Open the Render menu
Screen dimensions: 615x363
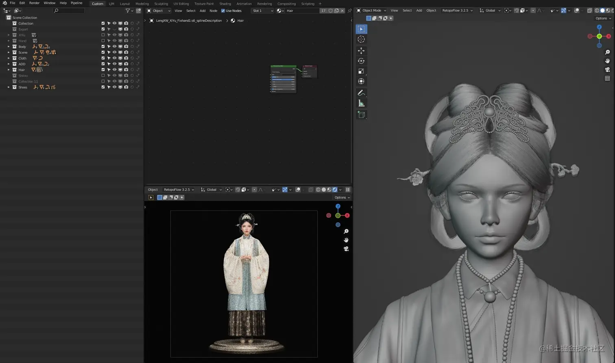coord(34,3)
